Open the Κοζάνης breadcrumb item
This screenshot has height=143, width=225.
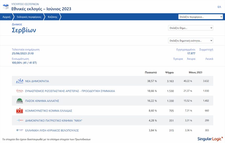53,17
